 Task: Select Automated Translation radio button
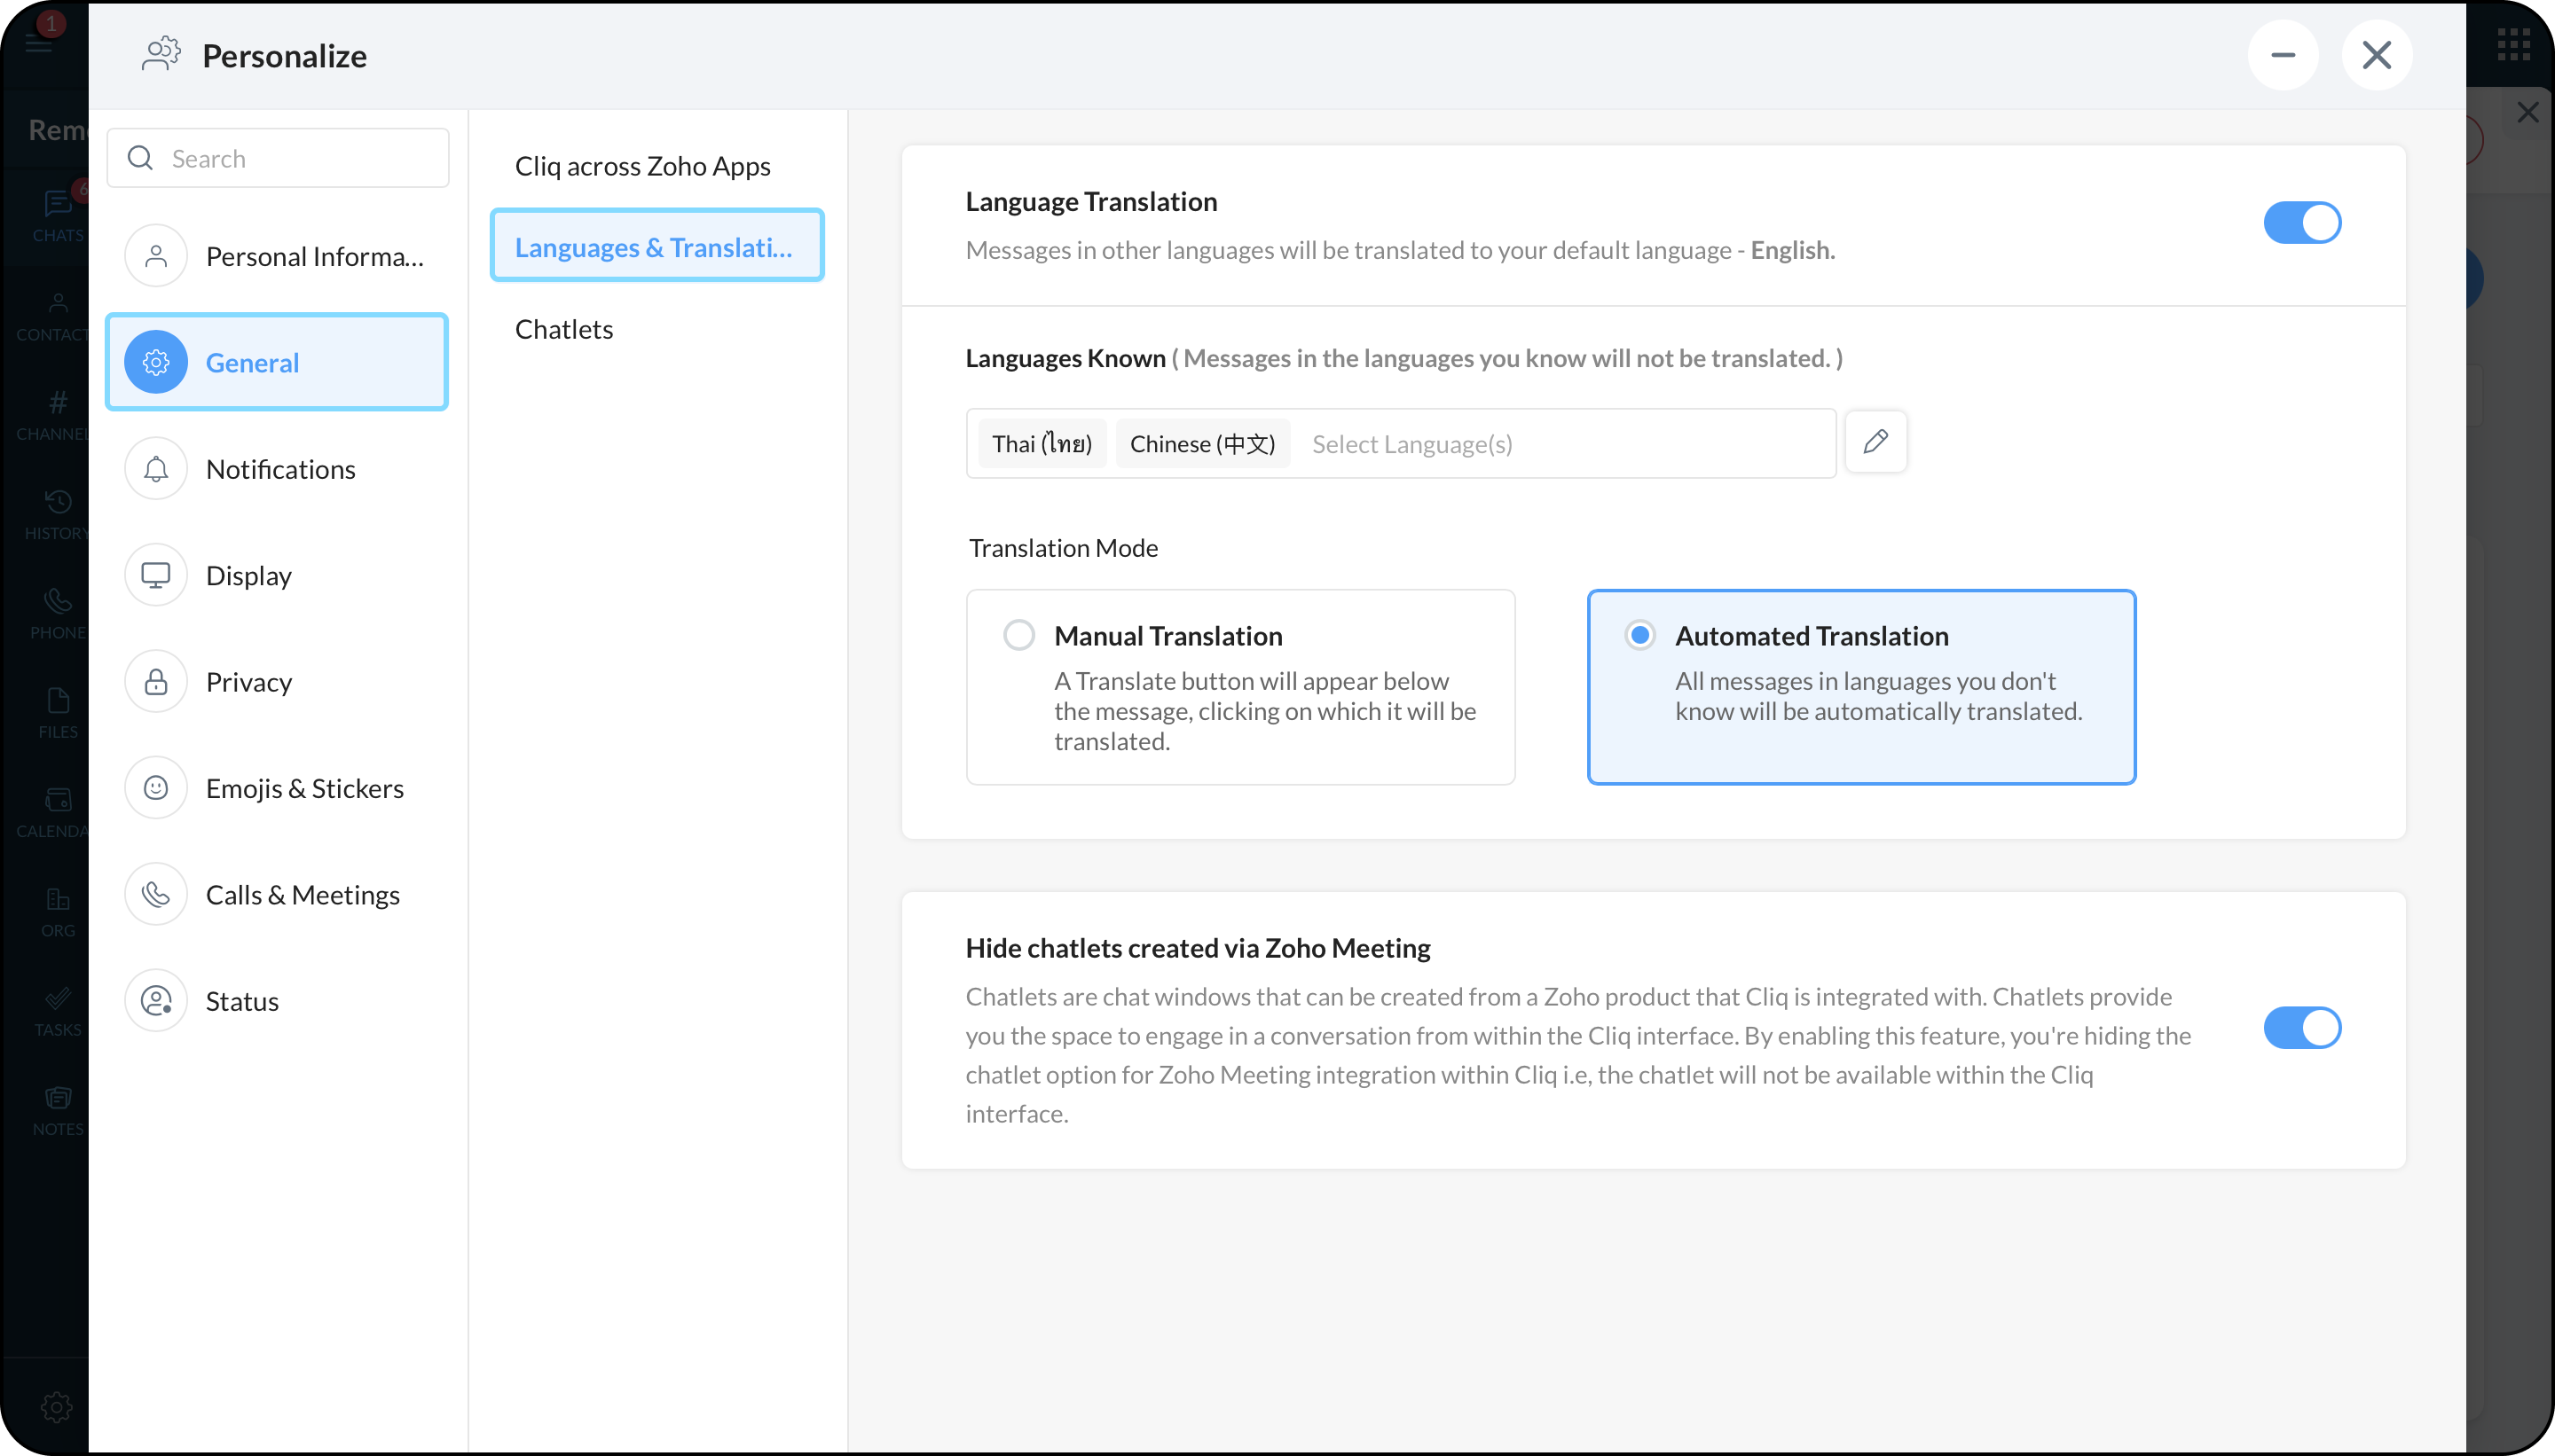point(1639,635)
